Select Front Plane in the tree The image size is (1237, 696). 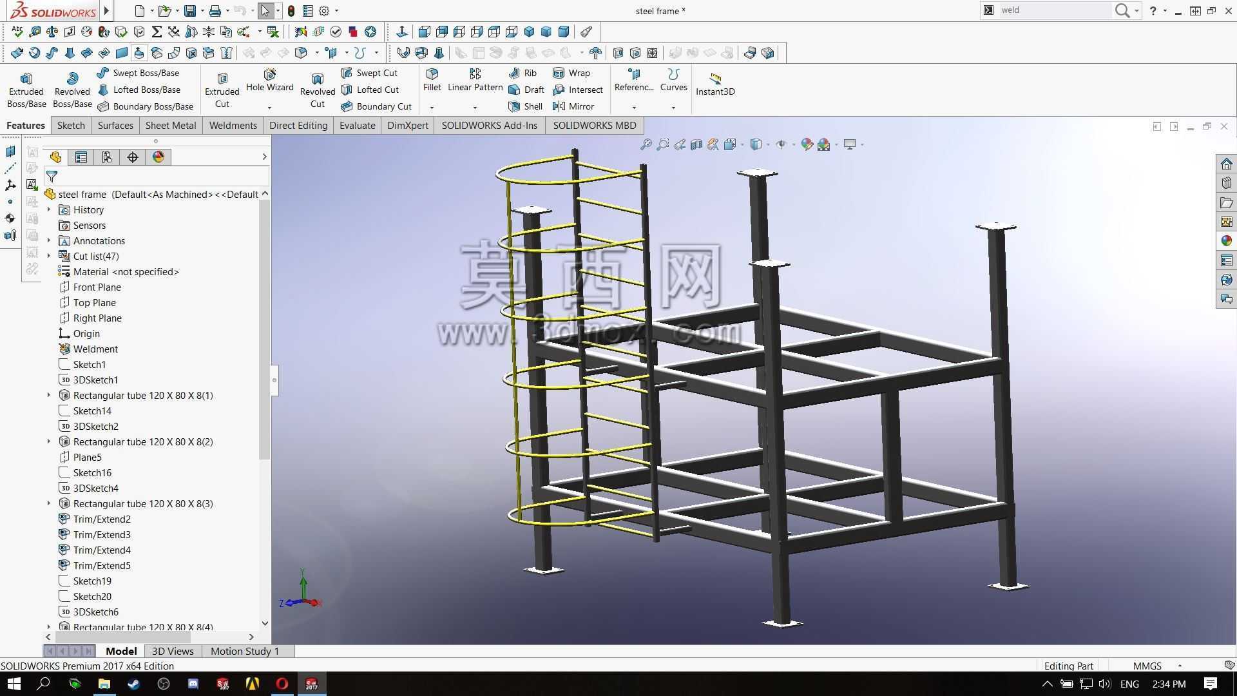(x=90, y=287)
